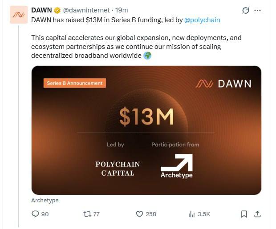The width and height of the screenshot is (276, 229).
Task: Open the share post menu
Action: [x=257, y=214]
